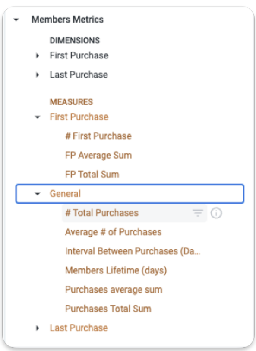
Task: Select the FP Average Sum measure
Action: [98, 156]
